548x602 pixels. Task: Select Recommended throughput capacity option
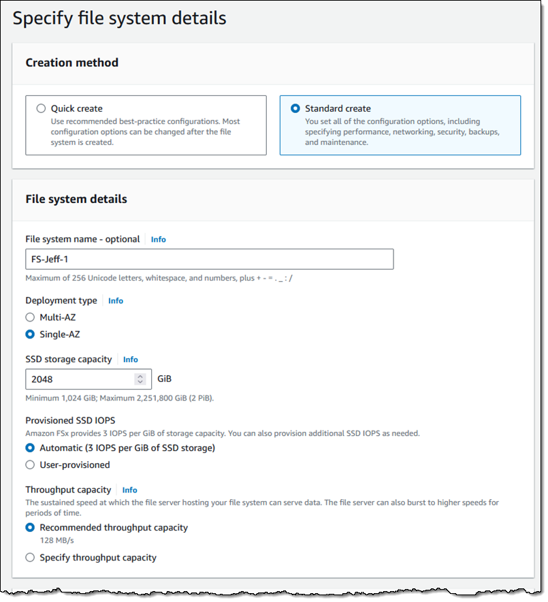(30, 528)
